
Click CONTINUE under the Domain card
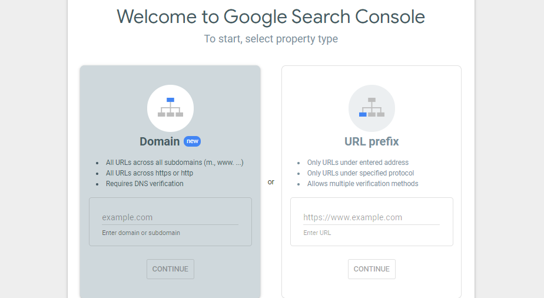tap(170, 269)
